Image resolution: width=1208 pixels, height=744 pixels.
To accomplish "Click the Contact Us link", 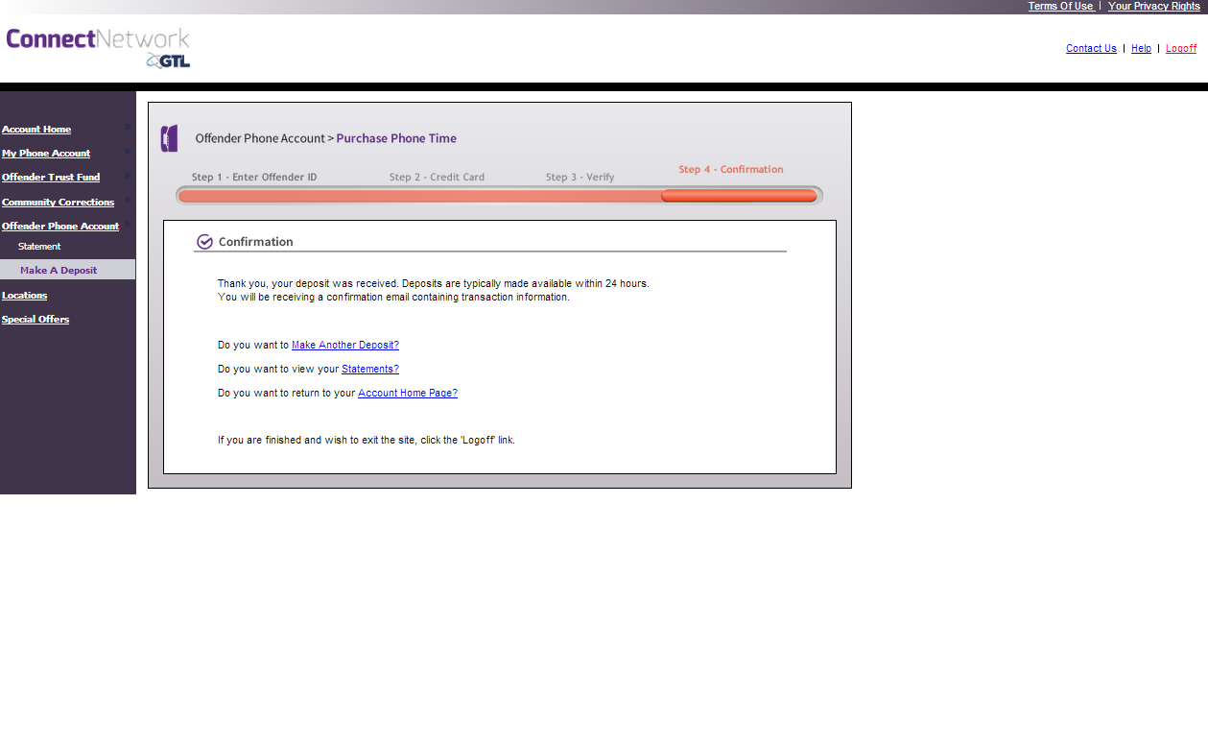I will point(1091,49).
